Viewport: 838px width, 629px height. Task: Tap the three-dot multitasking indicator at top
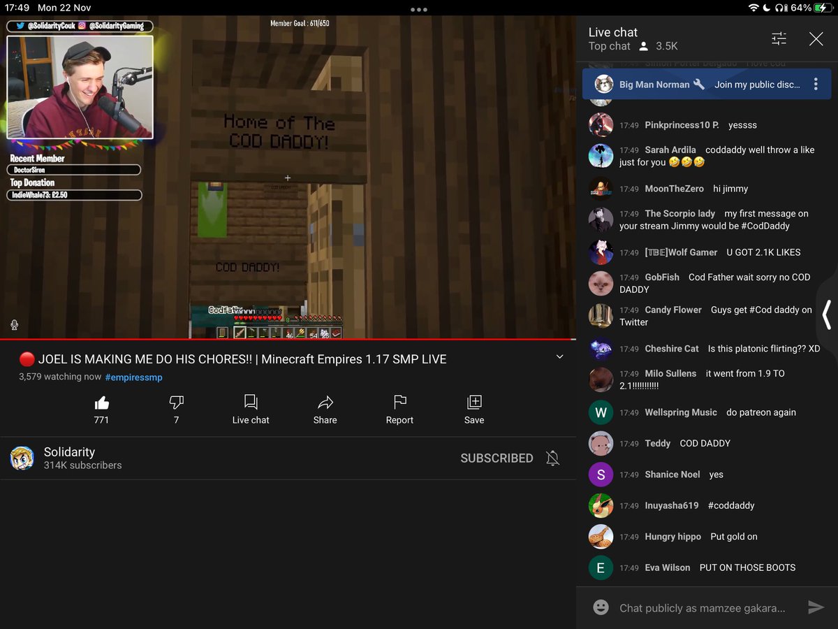coord(419,10)
